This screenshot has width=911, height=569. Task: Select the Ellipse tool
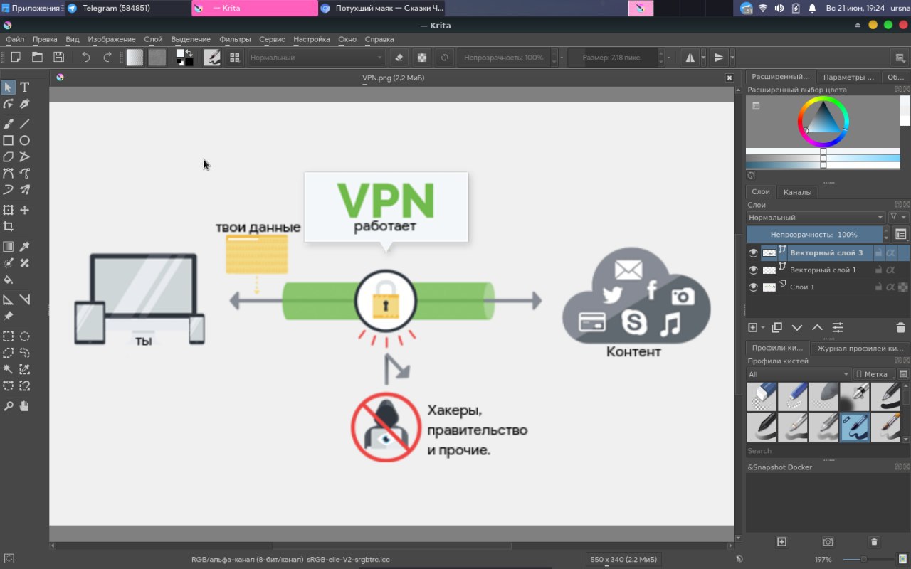[x=24, y=140]
